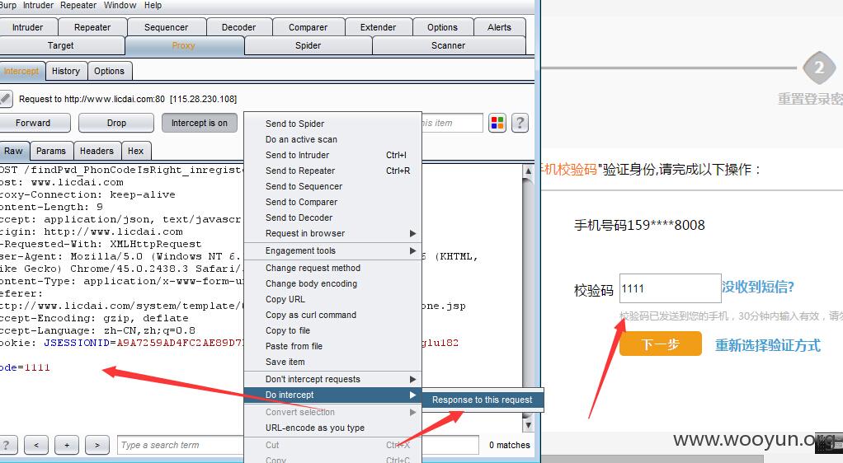The height and width of the screenshot is (463, 843).
Task: Open the Extender tab
Action: click(378, 27)
